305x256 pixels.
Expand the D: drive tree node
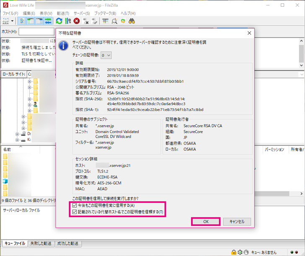(x=17, y=134)
